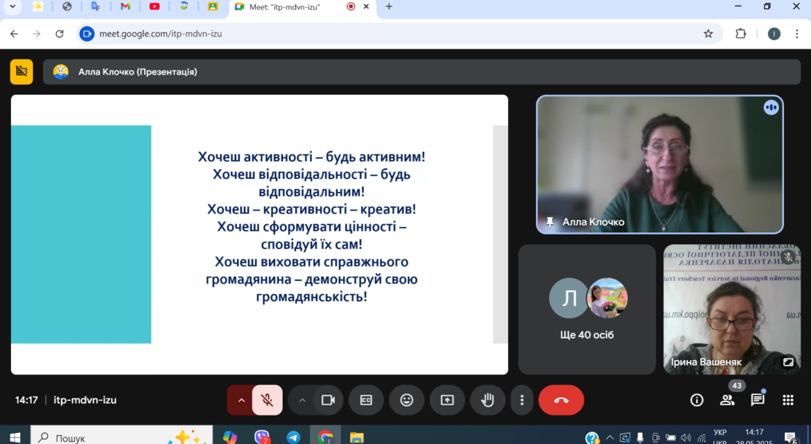Open Telegram from the Windows taskbar
This screenshot has height=444, width=811.
coord(293,437)
